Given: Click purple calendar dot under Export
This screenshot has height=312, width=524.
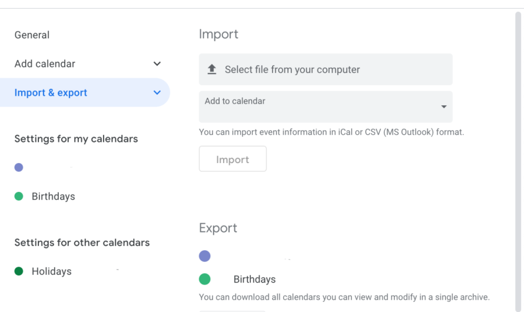Looking at the screenshot, I should coord(204,256).
